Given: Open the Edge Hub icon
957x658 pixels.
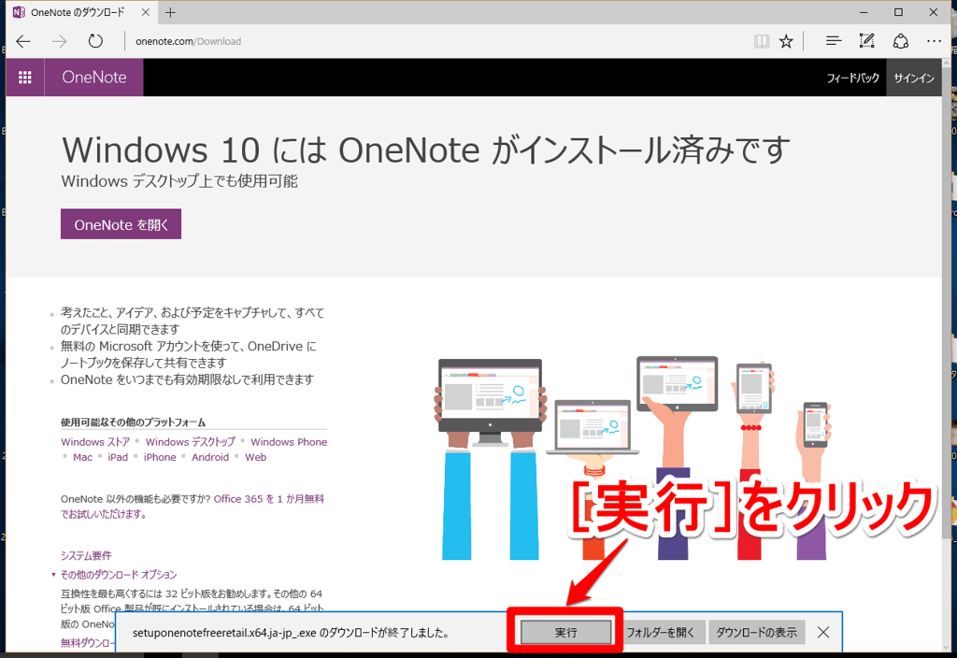Looking at the screenshot, I should [833, 41].
